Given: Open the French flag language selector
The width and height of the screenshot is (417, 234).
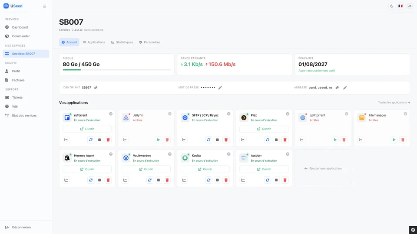Looking at the screenshot, I should (400, 6).
